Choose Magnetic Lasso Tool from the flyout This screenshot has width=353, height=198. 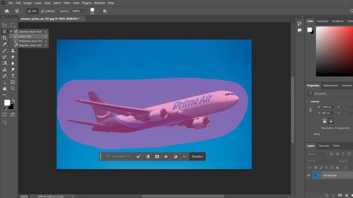click(29, 45)
